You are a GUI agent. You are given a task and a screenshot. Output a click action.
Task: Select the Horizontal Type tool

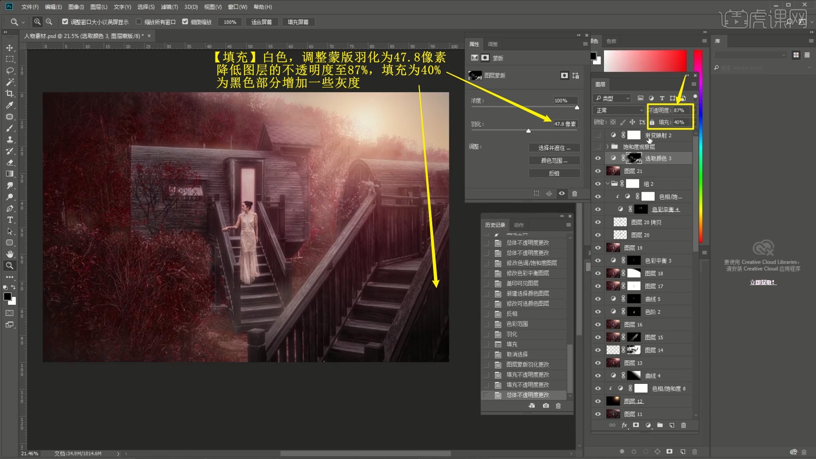(10, 220)
